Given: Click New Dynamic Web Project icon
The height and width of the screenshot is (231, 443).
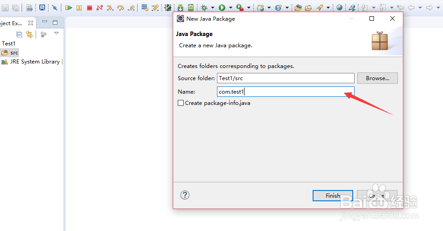Looking at the screenshot, I should tap(260, 8).
